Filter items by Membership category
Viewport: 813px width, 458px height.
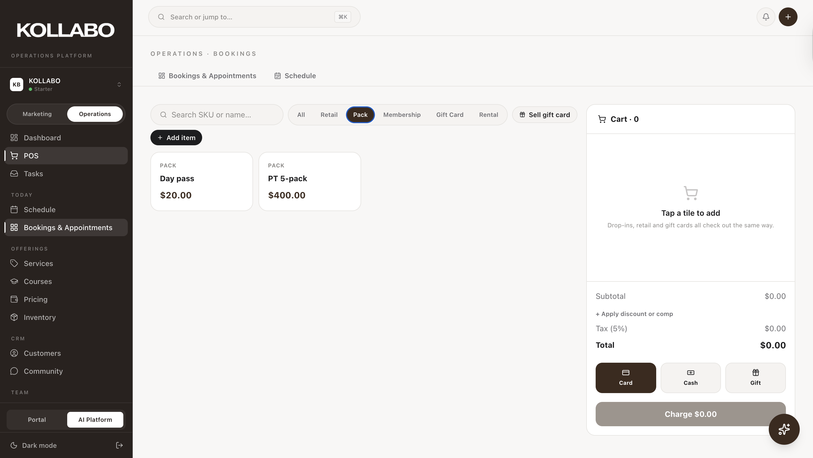click(402, 115)
